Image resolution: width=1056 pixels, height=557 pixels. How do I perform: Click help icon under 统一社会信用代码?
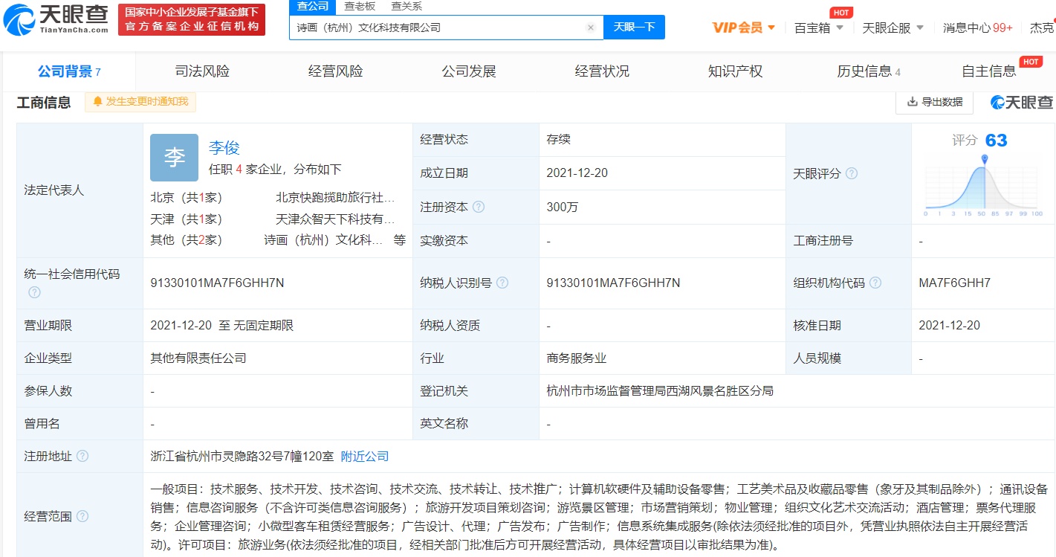(34, 292)
